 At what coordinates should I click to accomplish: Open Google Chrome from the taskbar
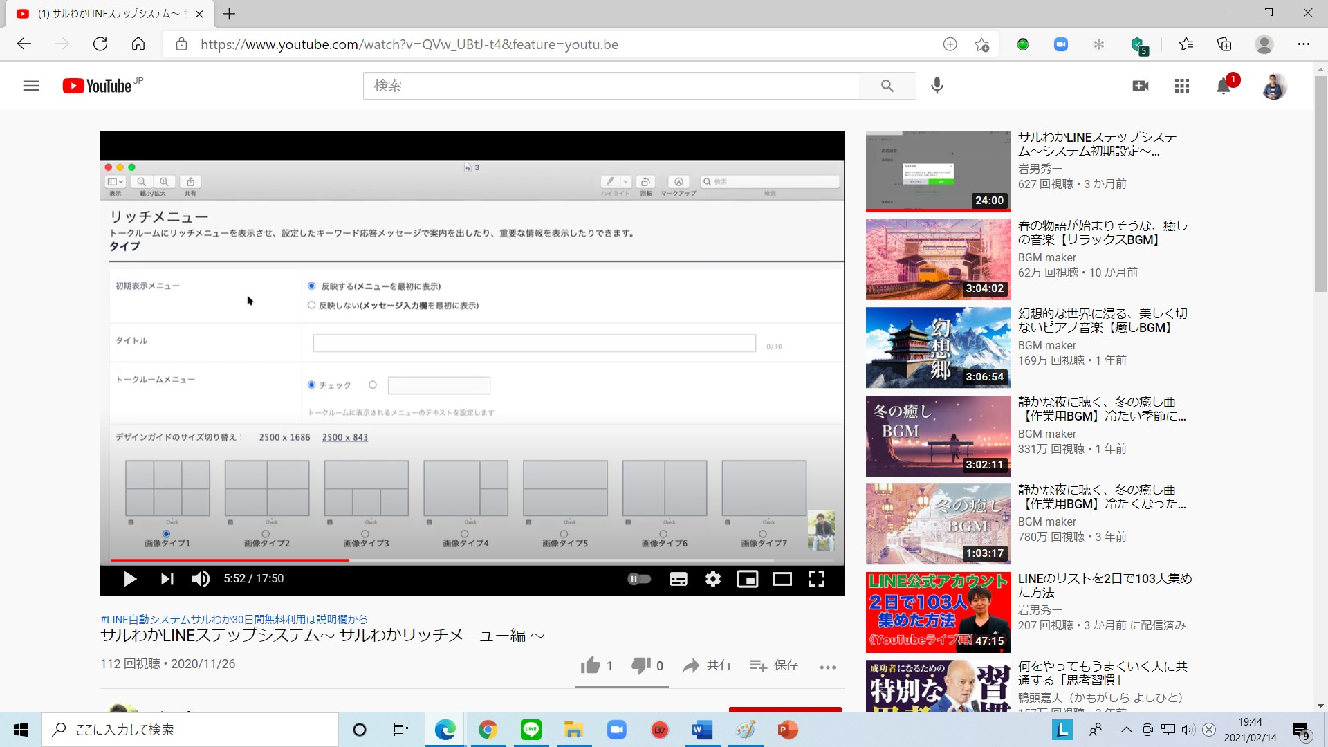tap(488, 730)
